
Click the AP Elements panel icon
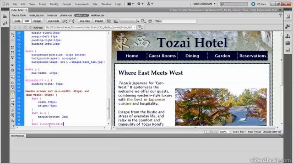click(288, 26)
